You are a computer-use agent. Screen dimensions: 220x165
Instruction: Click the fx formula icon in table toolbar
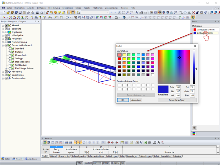pos(159,142)
